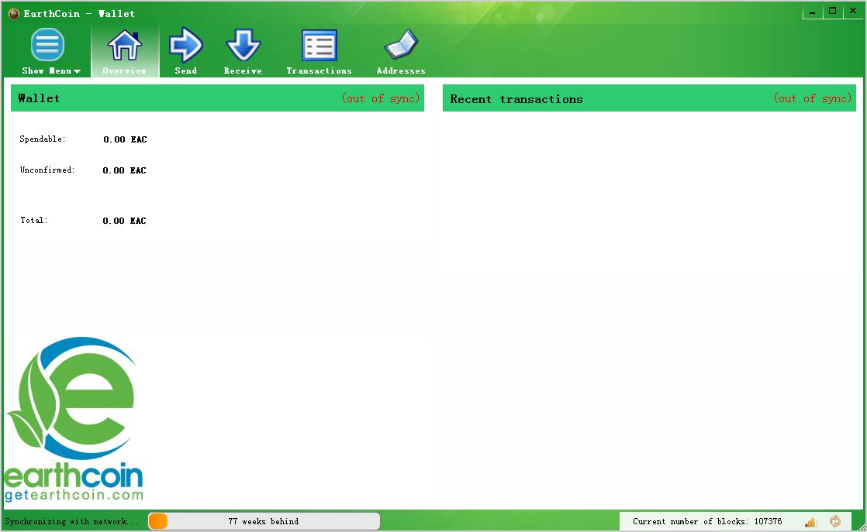Open the Addresses book tab
The height and width of the screenshot is (532, 867).
pos(401,51)
